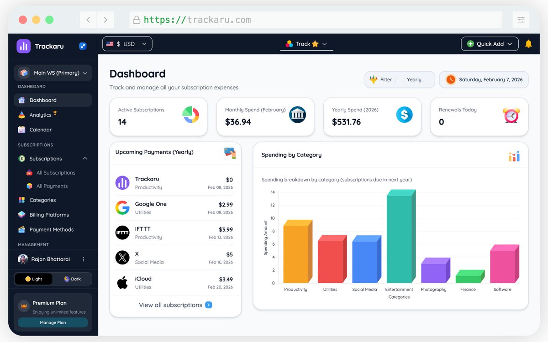Collapse sidebar with the blue arrows icon

tap(83, 46)
